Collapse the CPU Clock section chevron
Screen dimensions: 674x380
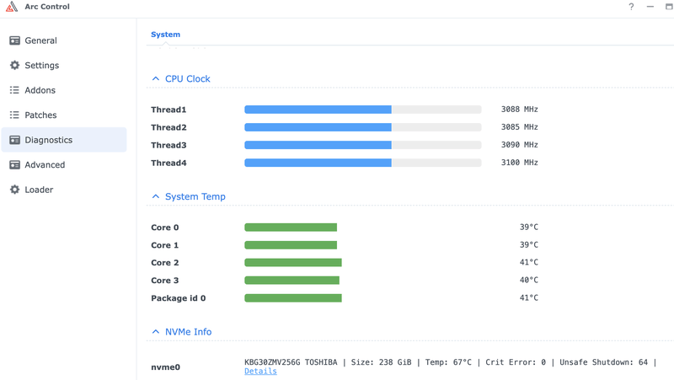pyautogui.click(x=156, y=78)
